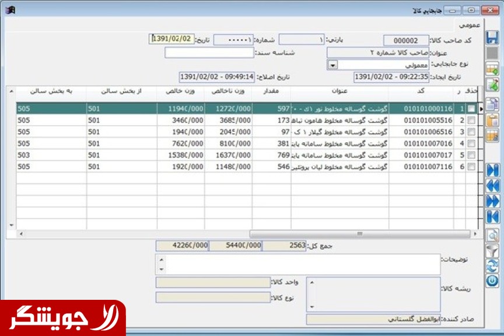
Task: Click the filter funnel icon
Action: pyautogui.click(x=492, y=251)
